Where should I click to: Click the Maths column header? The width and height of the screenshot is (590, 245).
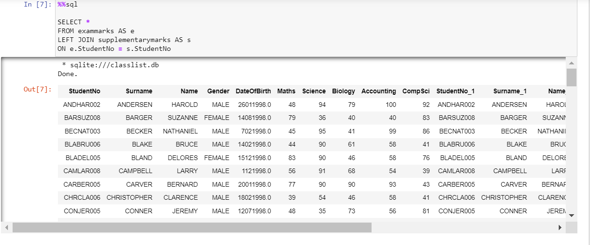tap(286, 91)
